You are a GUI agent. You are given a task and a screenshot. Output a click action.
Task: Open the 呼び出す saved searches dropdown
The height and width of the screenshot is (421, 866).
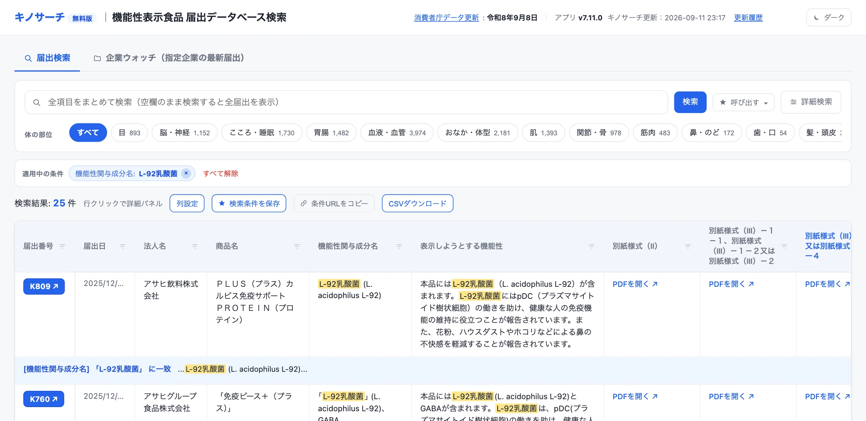743,102
